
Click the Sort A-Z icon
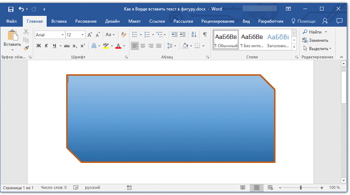point(194,35)
